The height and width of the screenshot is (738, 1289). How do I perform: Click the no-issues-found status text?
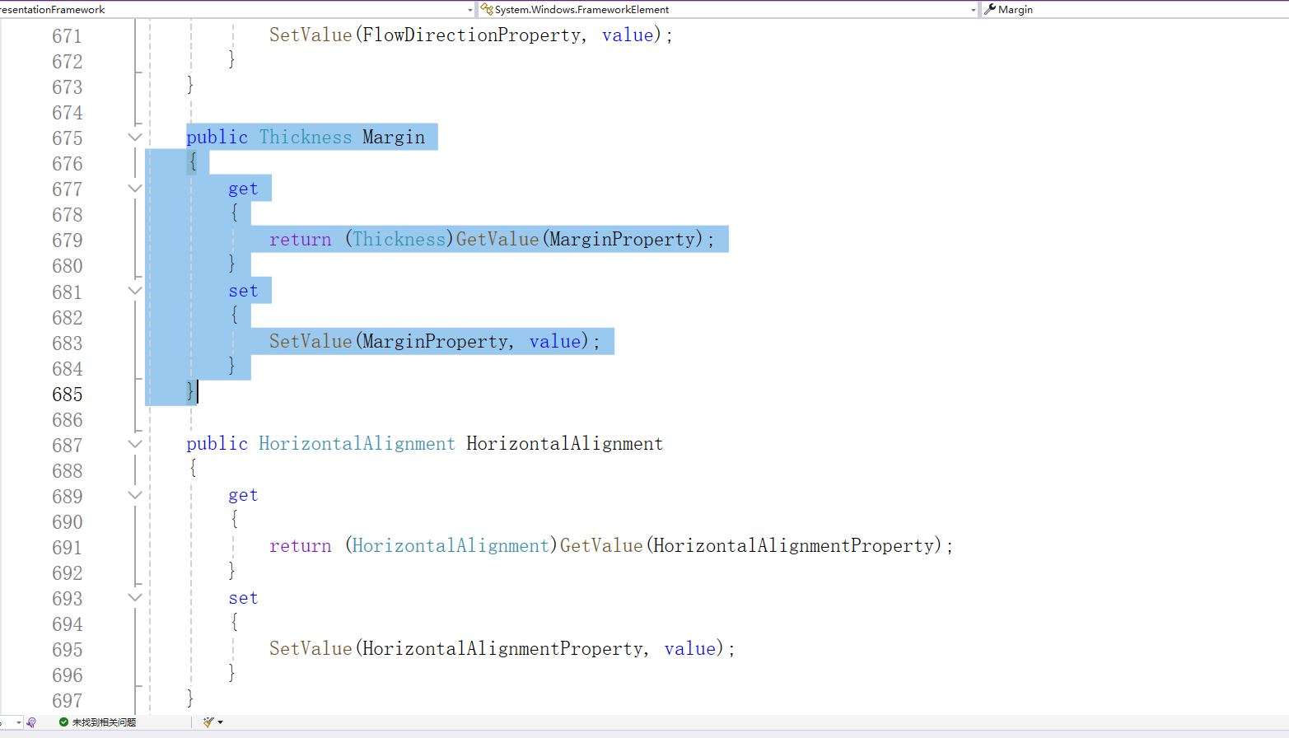pyautogui.click(x=104, y=722)
